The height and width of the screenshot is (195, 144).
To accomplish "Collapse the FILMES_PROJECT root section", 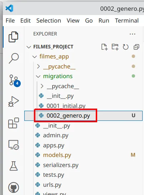I will pos(29,47).
